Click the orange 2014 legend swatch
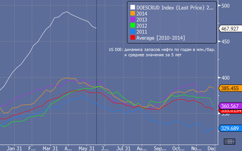242x151 pixels. 132,13
